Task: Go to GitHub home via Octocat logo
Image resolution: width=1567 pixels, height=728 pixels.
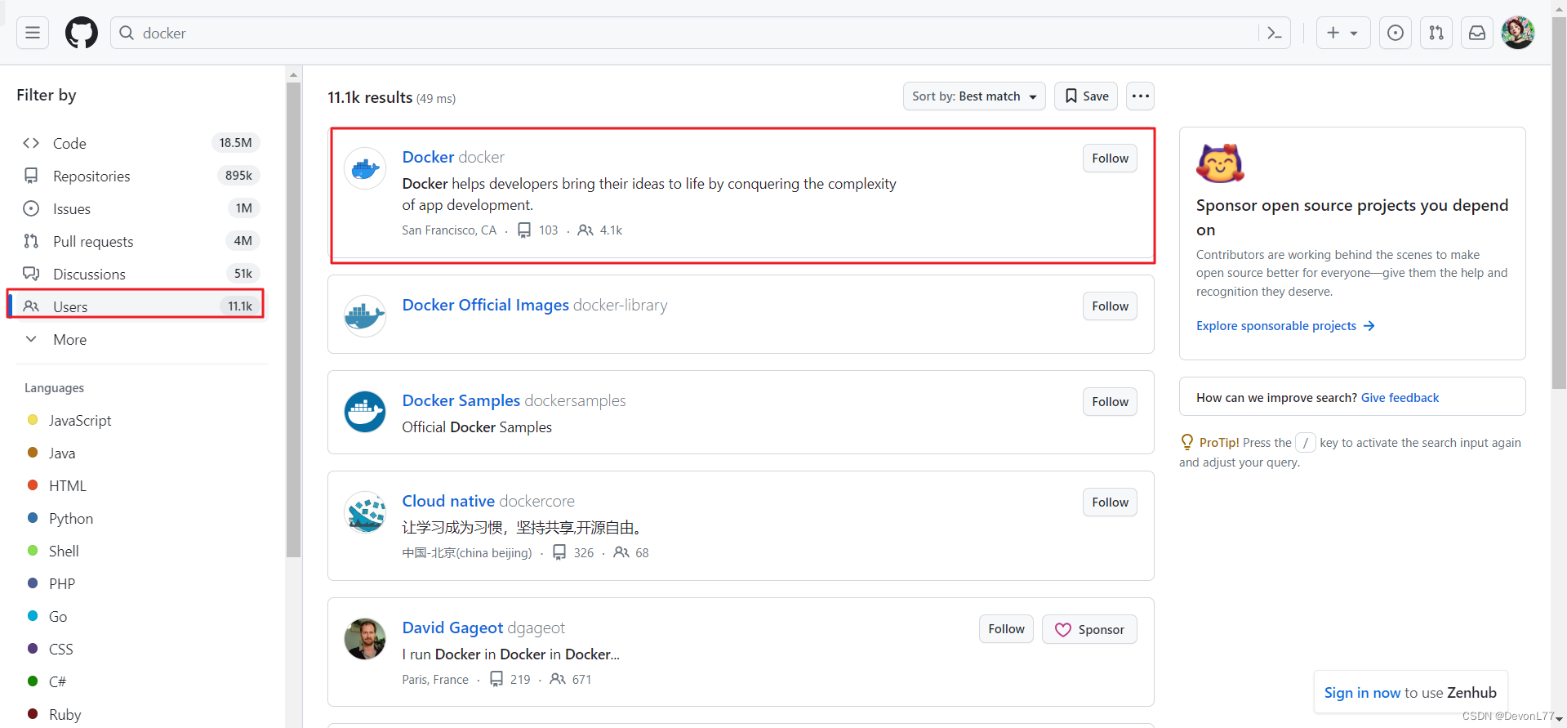Action: click(82, 33)
